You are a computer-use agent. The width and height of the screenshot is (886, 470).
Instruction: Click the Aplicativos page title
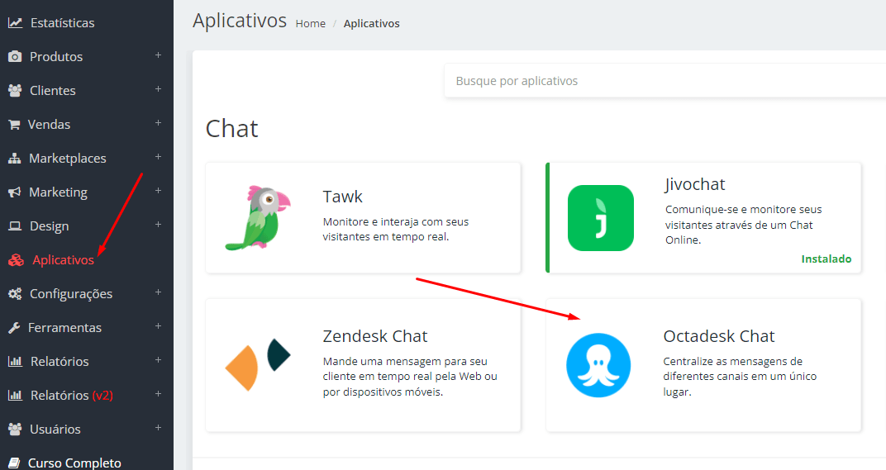pos(240,21)
